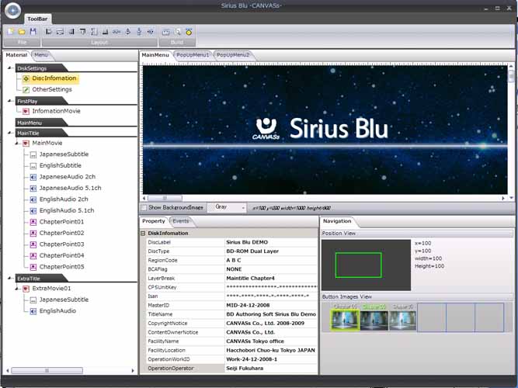This screenshot has width=518, height=388.
Task: Click the Align left edges layout icon
Action: click(x=49, y=32)
